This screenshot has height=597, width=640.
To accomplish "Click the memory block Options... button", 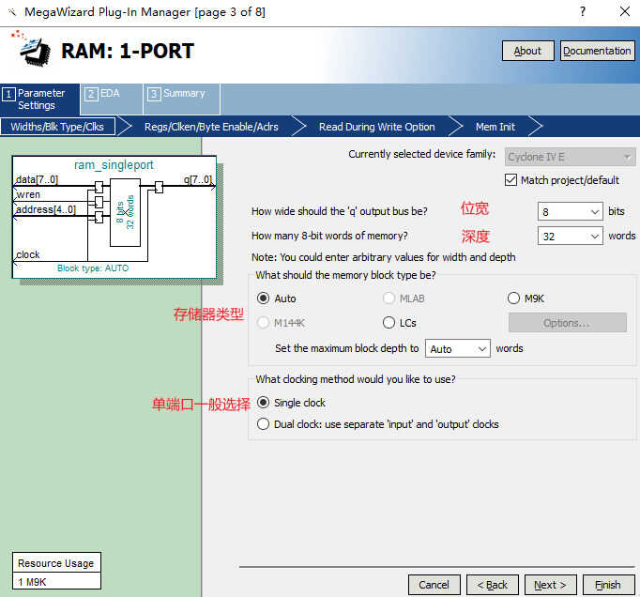I will [x=568, y=323].
